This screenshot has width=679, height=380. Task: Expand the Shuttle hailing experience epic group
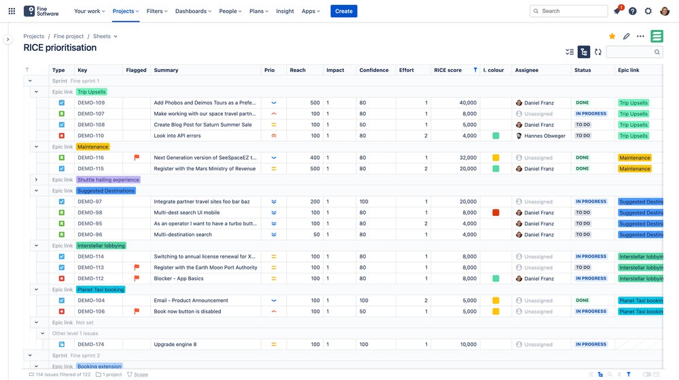point(37,180)
